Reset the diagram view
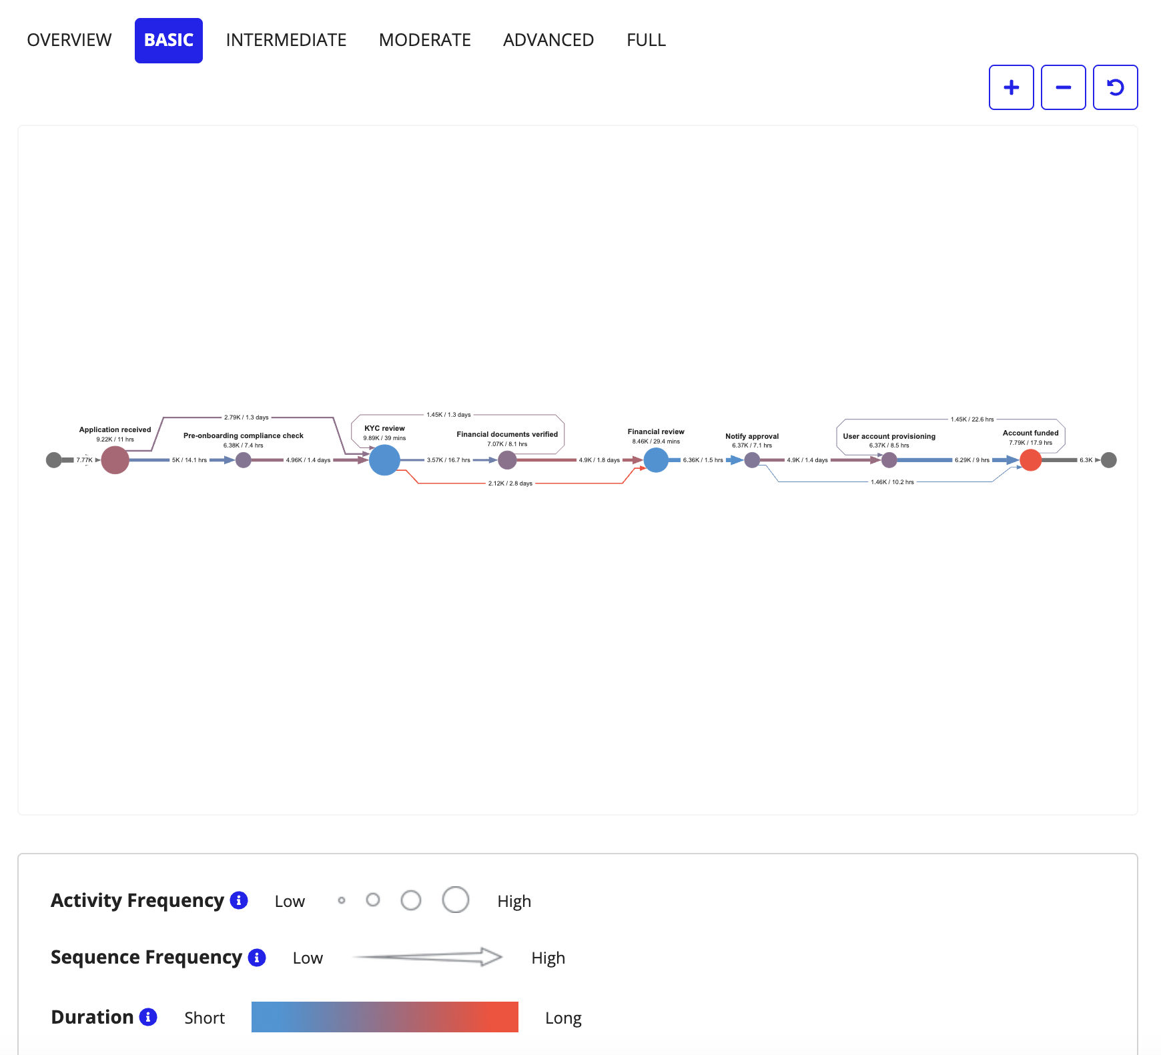Screen dimensions: 1161x1055 [x=1115, y=87]
